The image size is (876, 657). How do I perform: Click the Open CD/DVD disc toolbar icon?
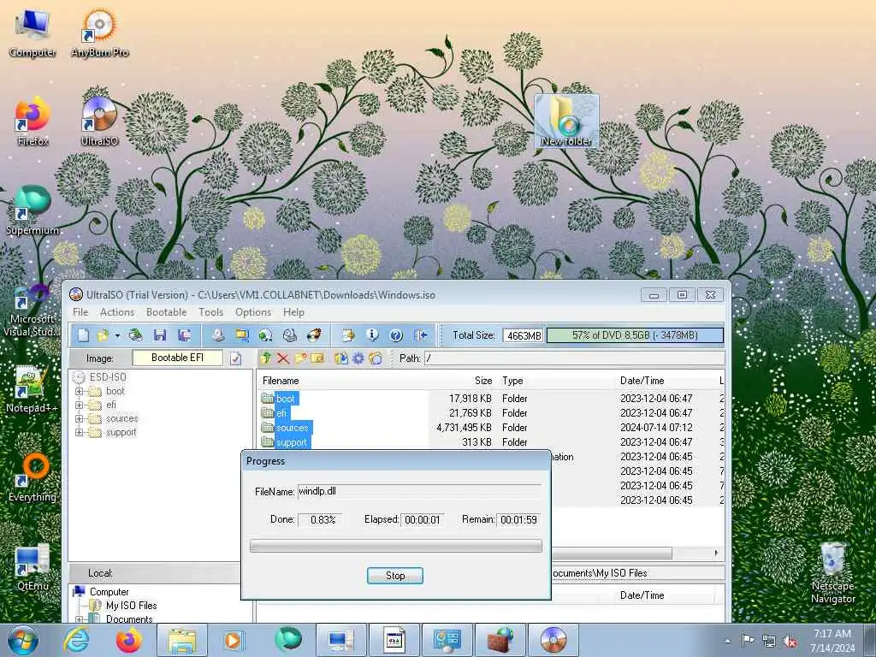(136, 335)
